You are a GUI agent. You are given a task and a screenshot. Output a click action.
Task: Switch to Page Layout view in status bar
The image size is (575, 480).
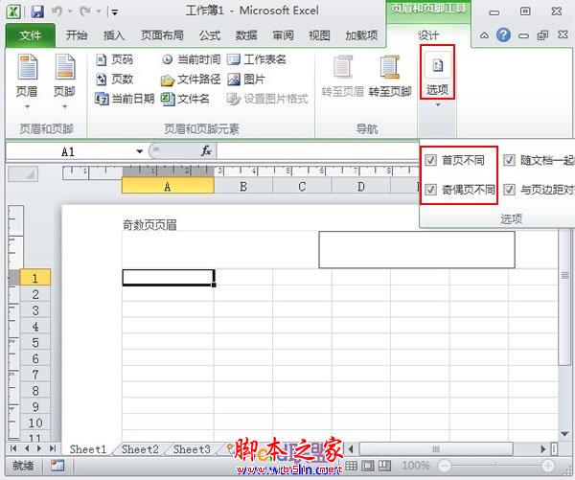tap(368, 466)
